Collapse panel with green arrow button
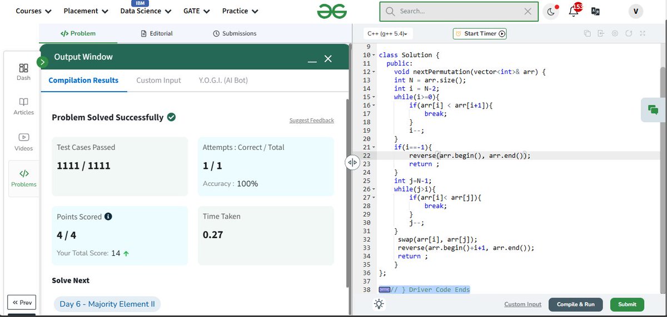The height and width of the screenshot is (317, 667). [42, 62]
